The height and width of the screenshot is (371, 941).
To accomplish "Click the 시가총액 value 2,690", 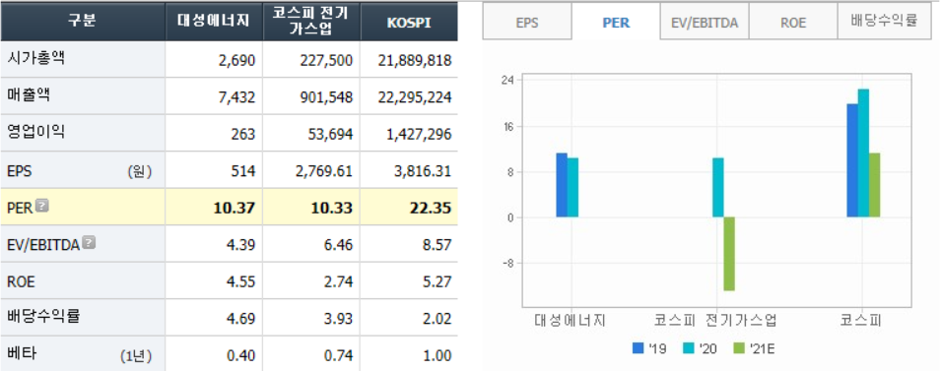I will [236, 61].
